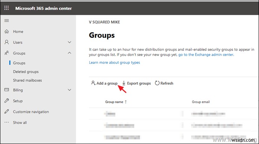Collapse the navigation menu hamburger icon

7,21
